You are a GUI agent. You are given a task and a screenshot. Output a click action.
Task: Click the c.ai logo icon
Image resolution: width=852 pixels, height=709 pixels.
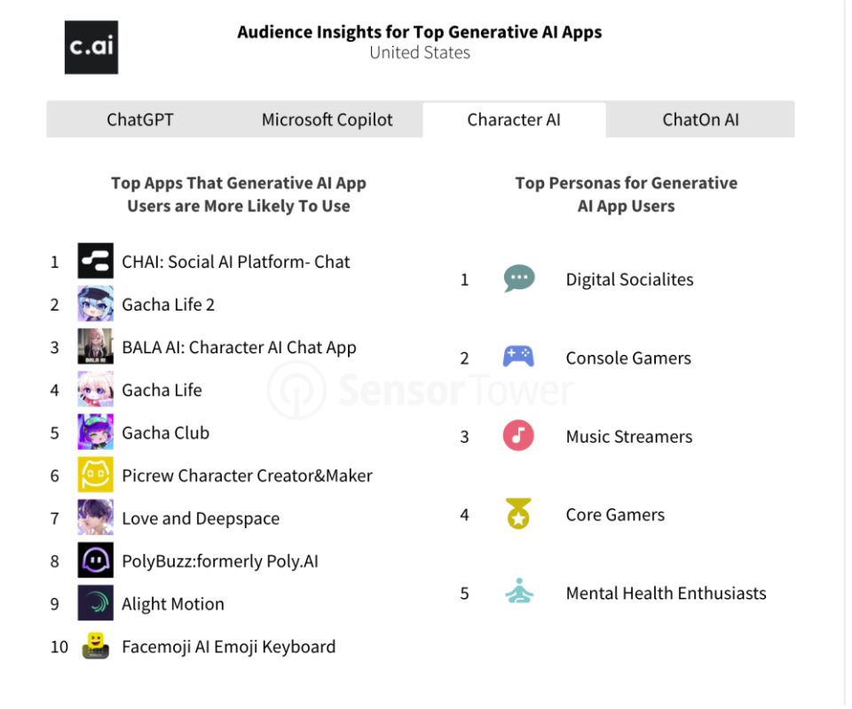point(91,48)
